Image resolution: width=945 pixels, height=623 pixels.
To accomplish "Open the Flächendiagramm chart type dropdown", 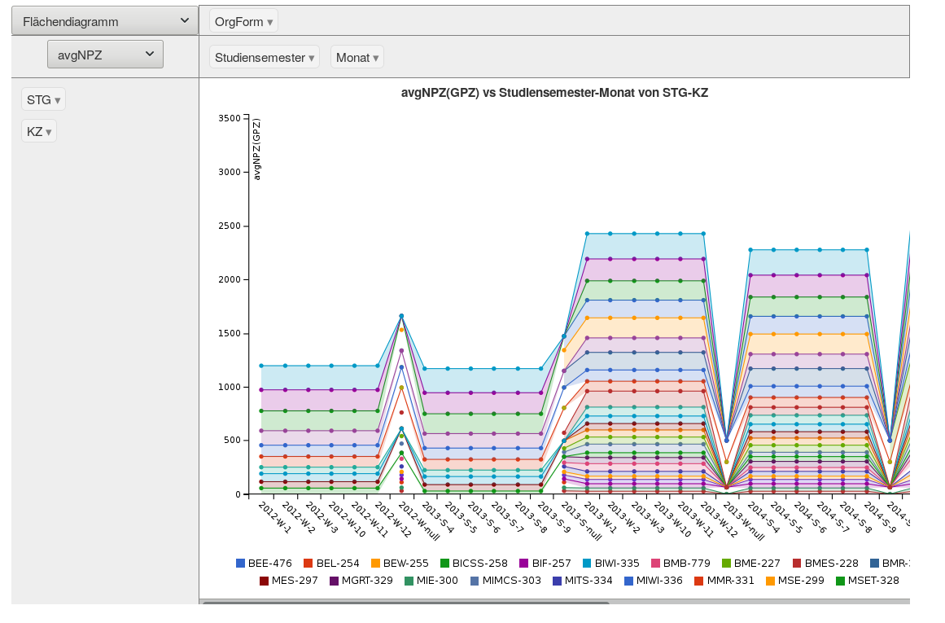I will (x=104, y=22).
